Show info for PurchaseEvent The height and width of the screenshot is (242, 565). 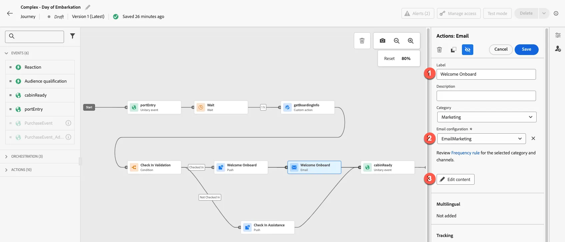tap(68, 123)
